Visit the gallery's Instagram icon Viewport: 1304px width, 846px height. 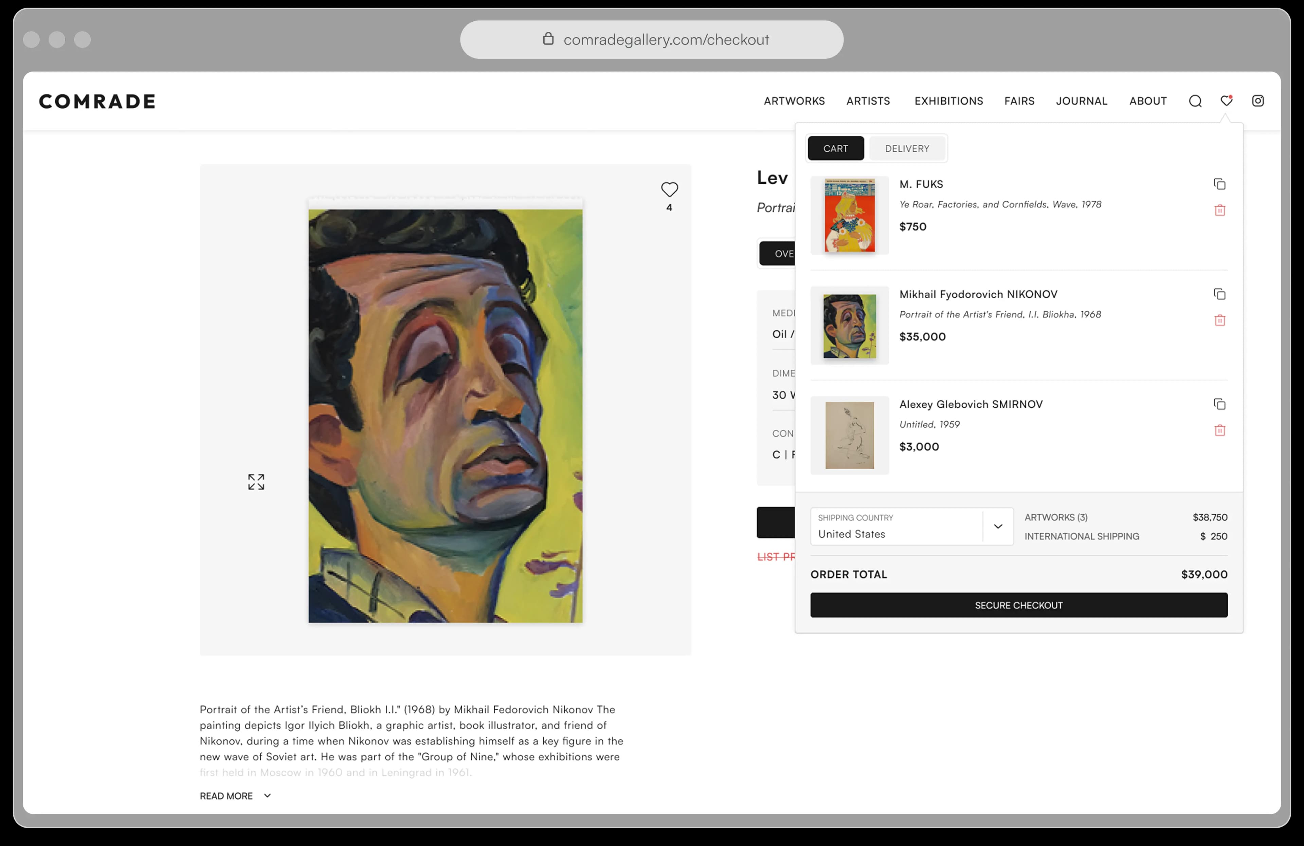coord(1257,101)
